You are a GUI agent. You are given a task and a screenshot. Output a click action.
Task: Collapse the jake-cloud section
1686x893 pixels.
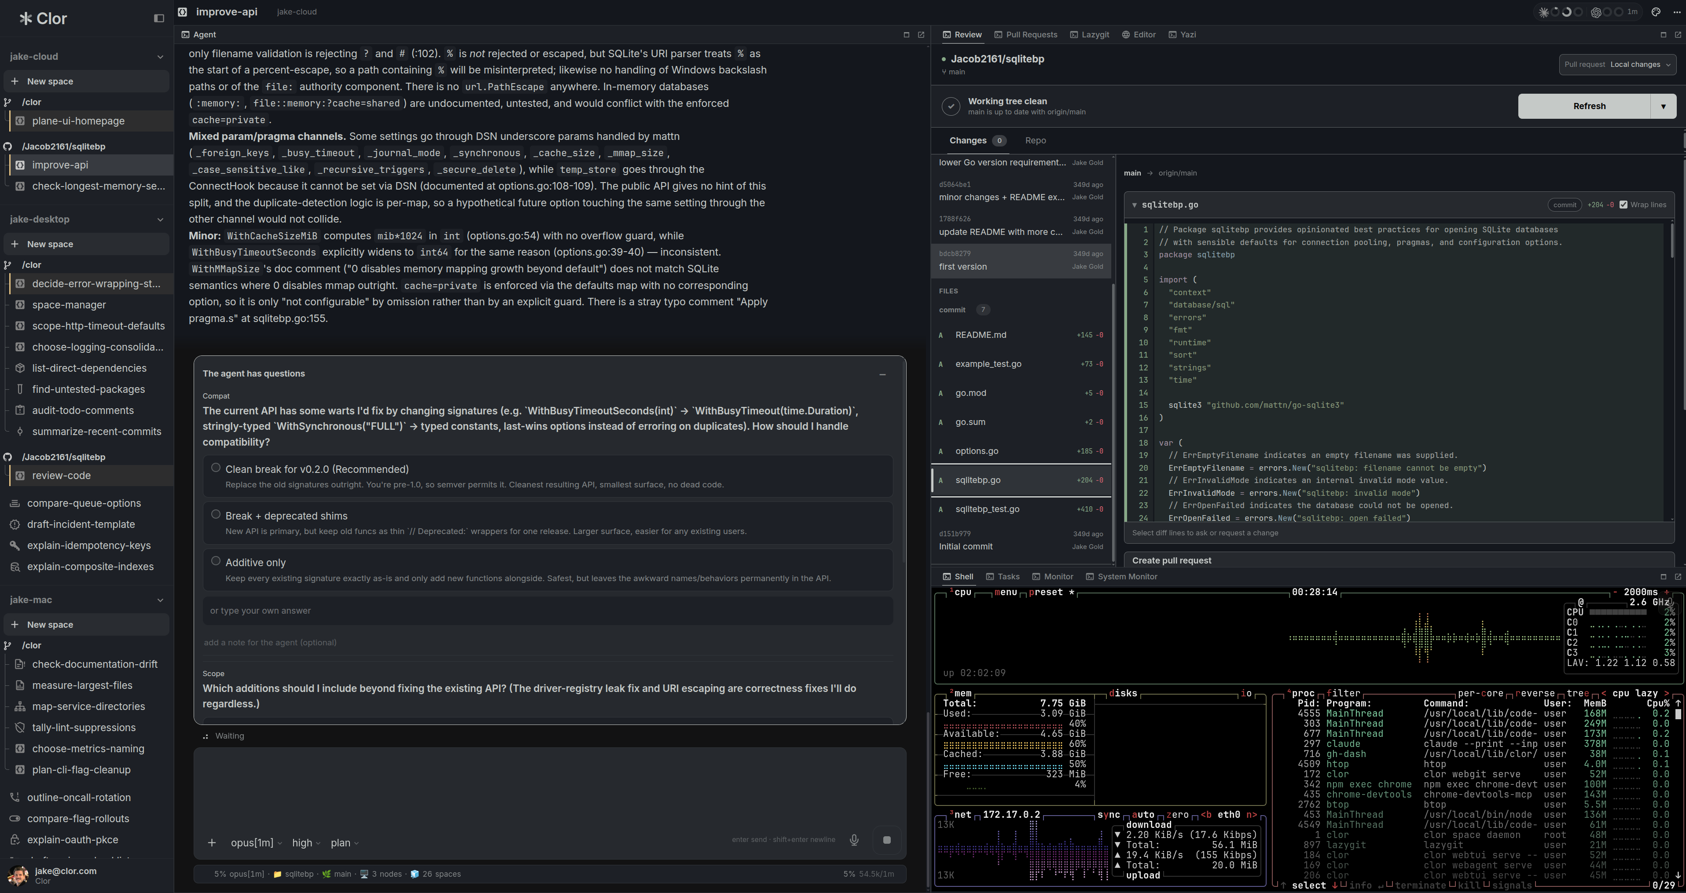click(160, 57)
